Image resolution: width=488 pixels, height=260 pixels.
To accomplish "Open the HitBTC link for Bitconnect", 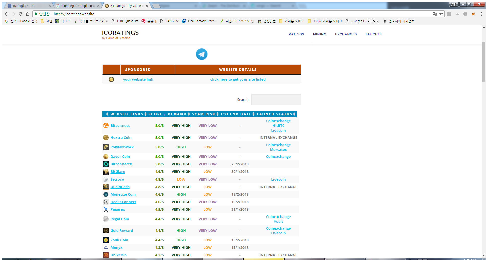I will (278, 126).
